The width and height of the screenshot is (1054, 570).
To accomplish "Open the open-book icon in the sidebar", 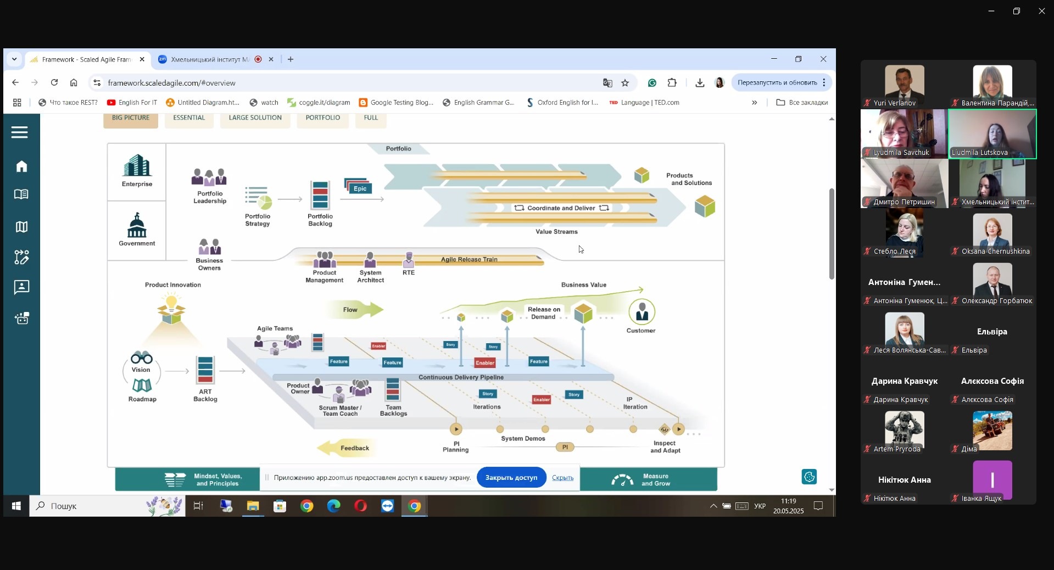I will (21, 194).
